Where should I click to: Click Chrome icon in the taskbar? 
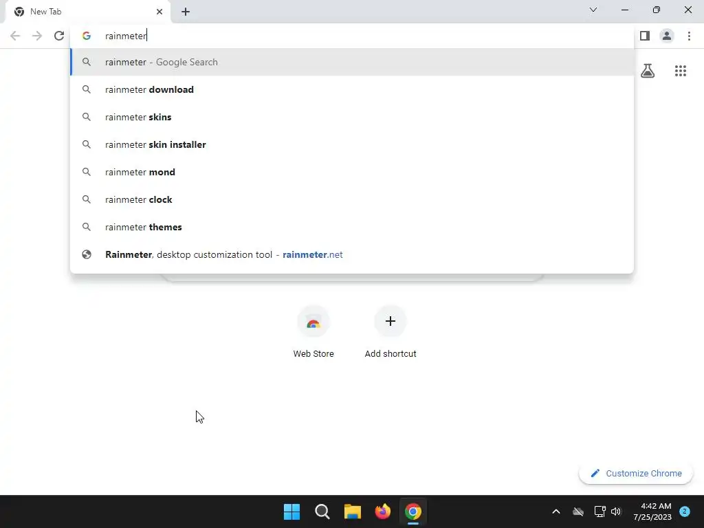click(x=413, y=511)
